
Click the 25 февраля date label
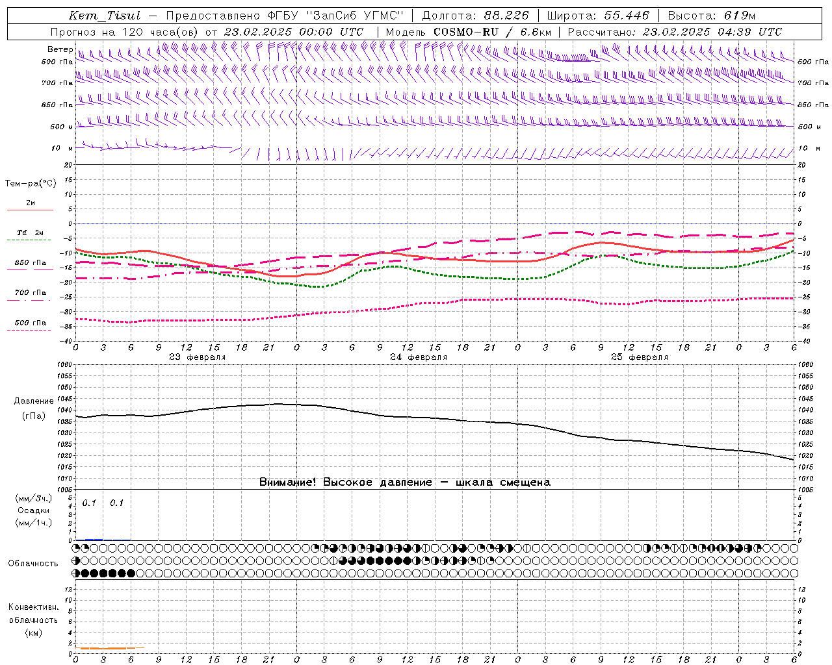pos(639,357)
